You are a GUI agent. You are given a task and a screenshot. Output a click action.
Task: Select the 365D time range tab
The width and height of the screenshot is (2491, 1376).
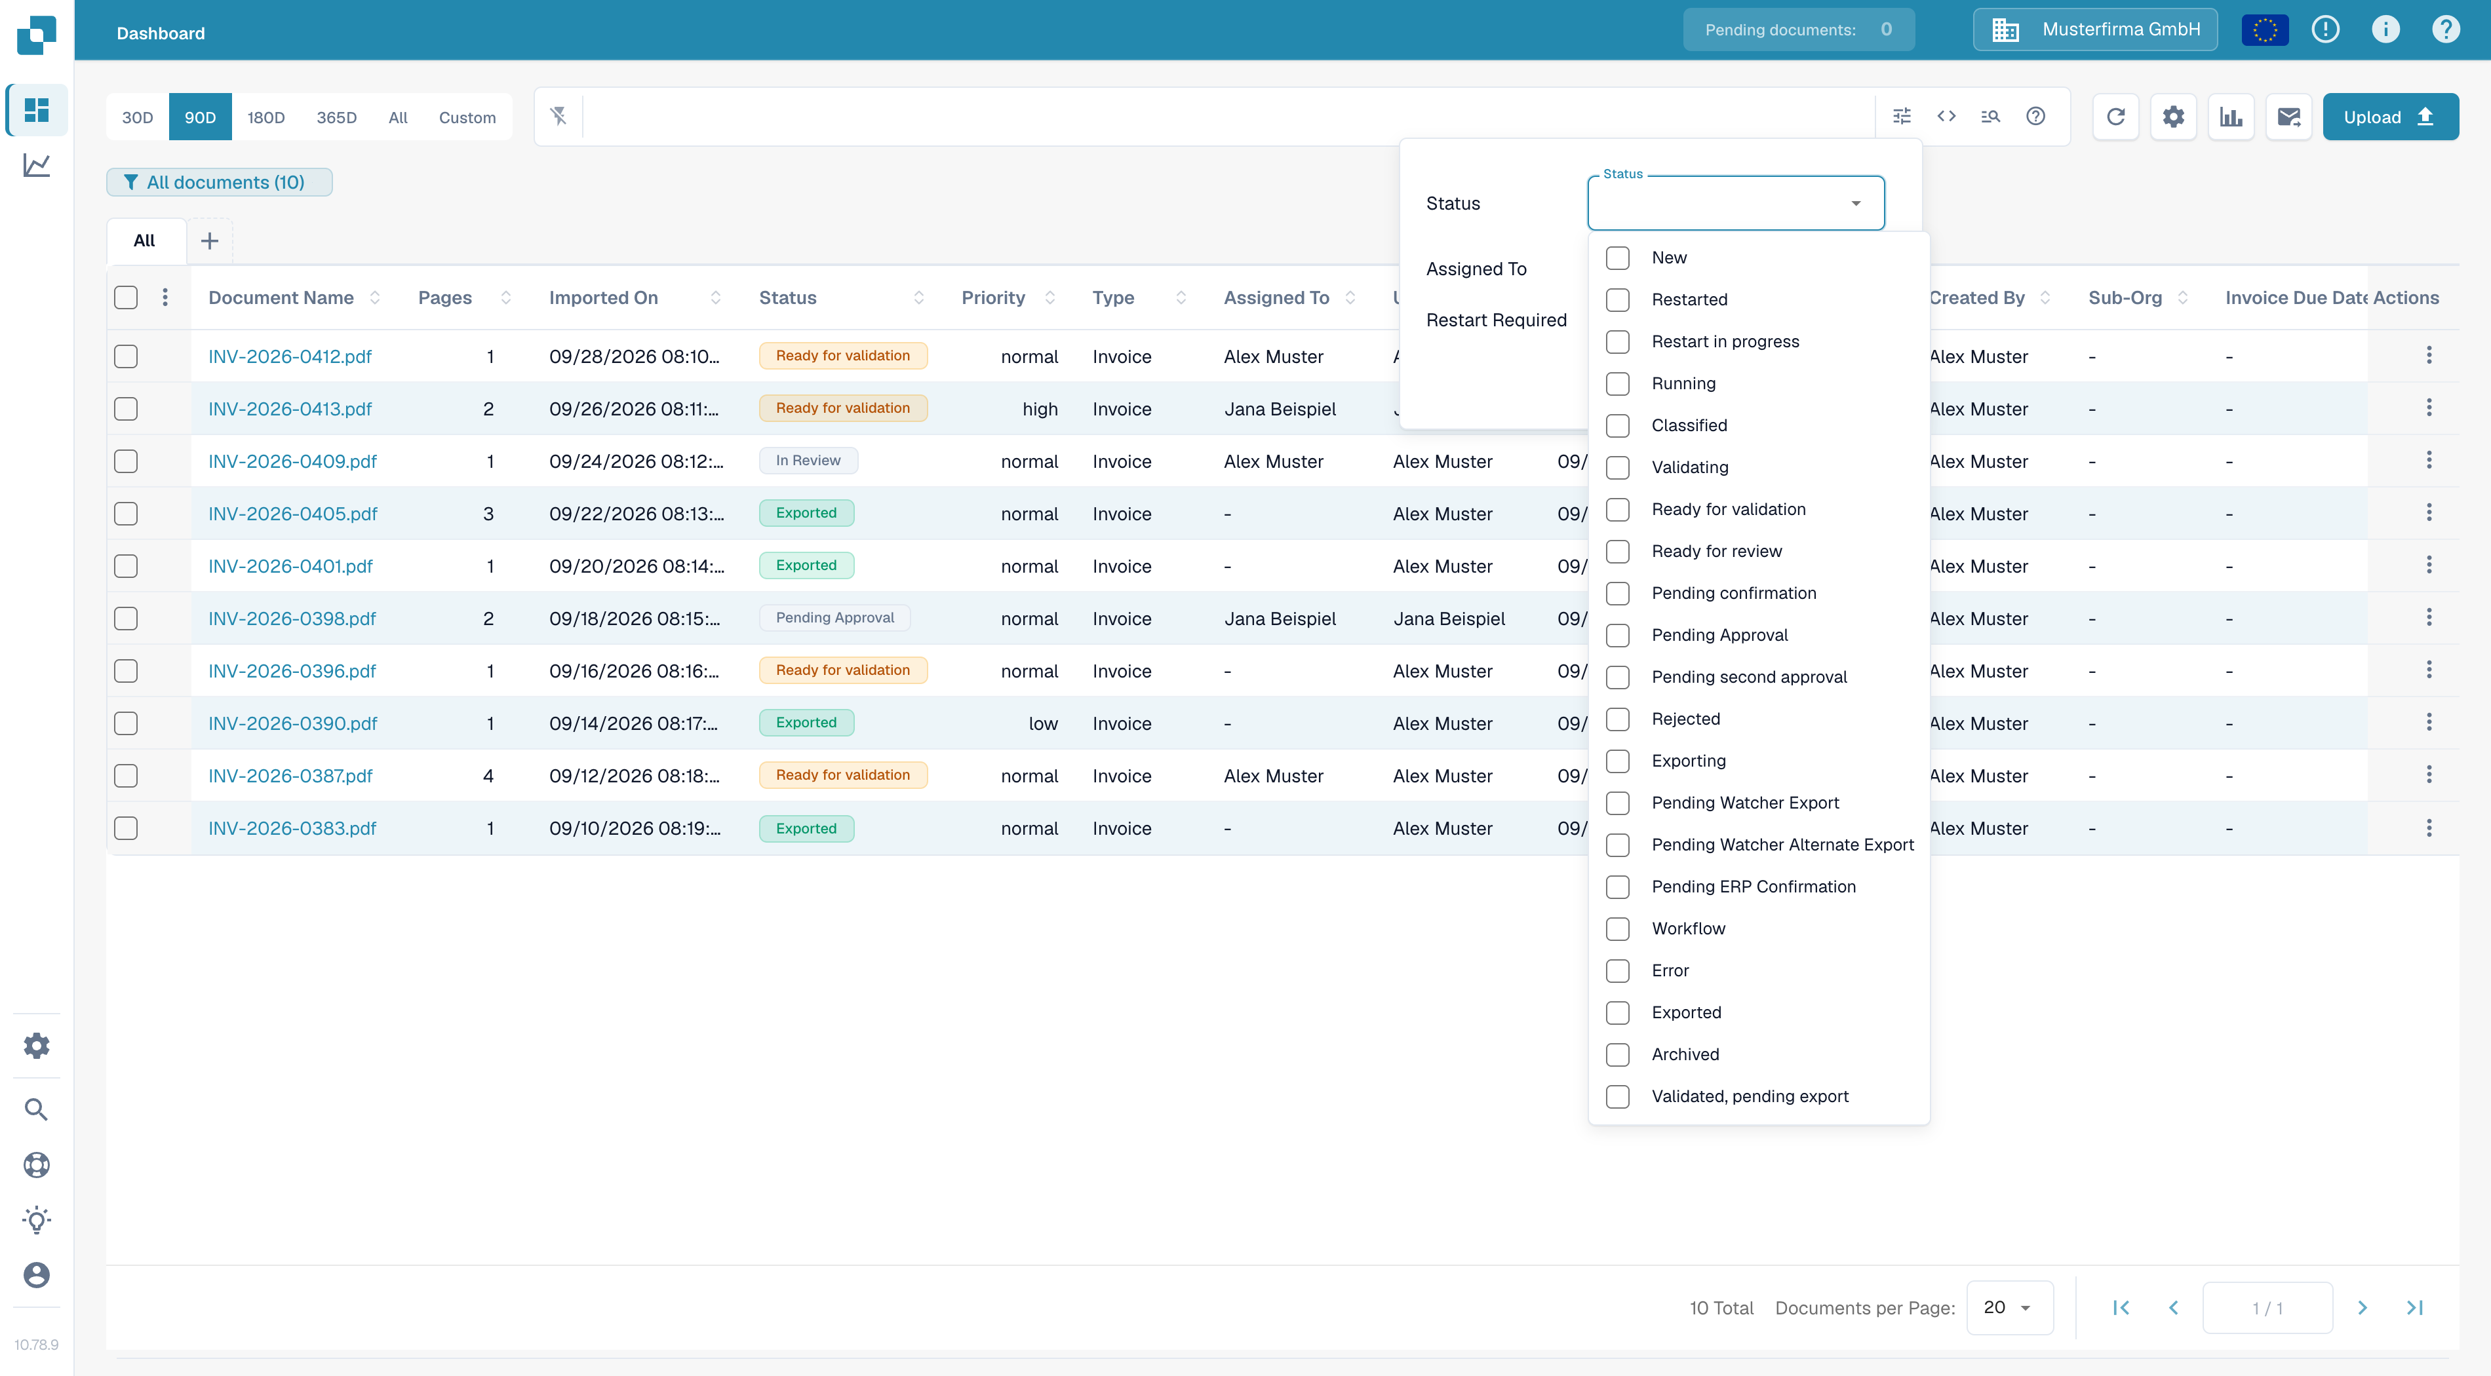336,117
